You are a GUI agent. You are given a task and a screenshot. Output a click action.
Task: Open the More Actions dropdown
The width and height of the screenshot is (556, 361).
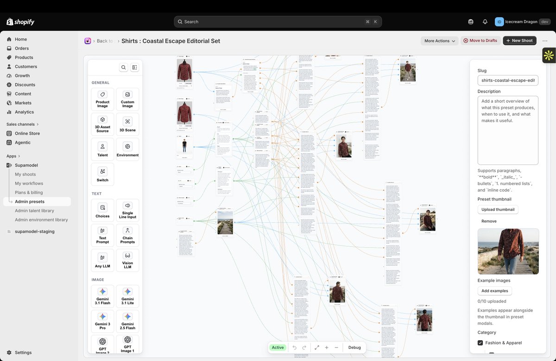tap(440, 41)
